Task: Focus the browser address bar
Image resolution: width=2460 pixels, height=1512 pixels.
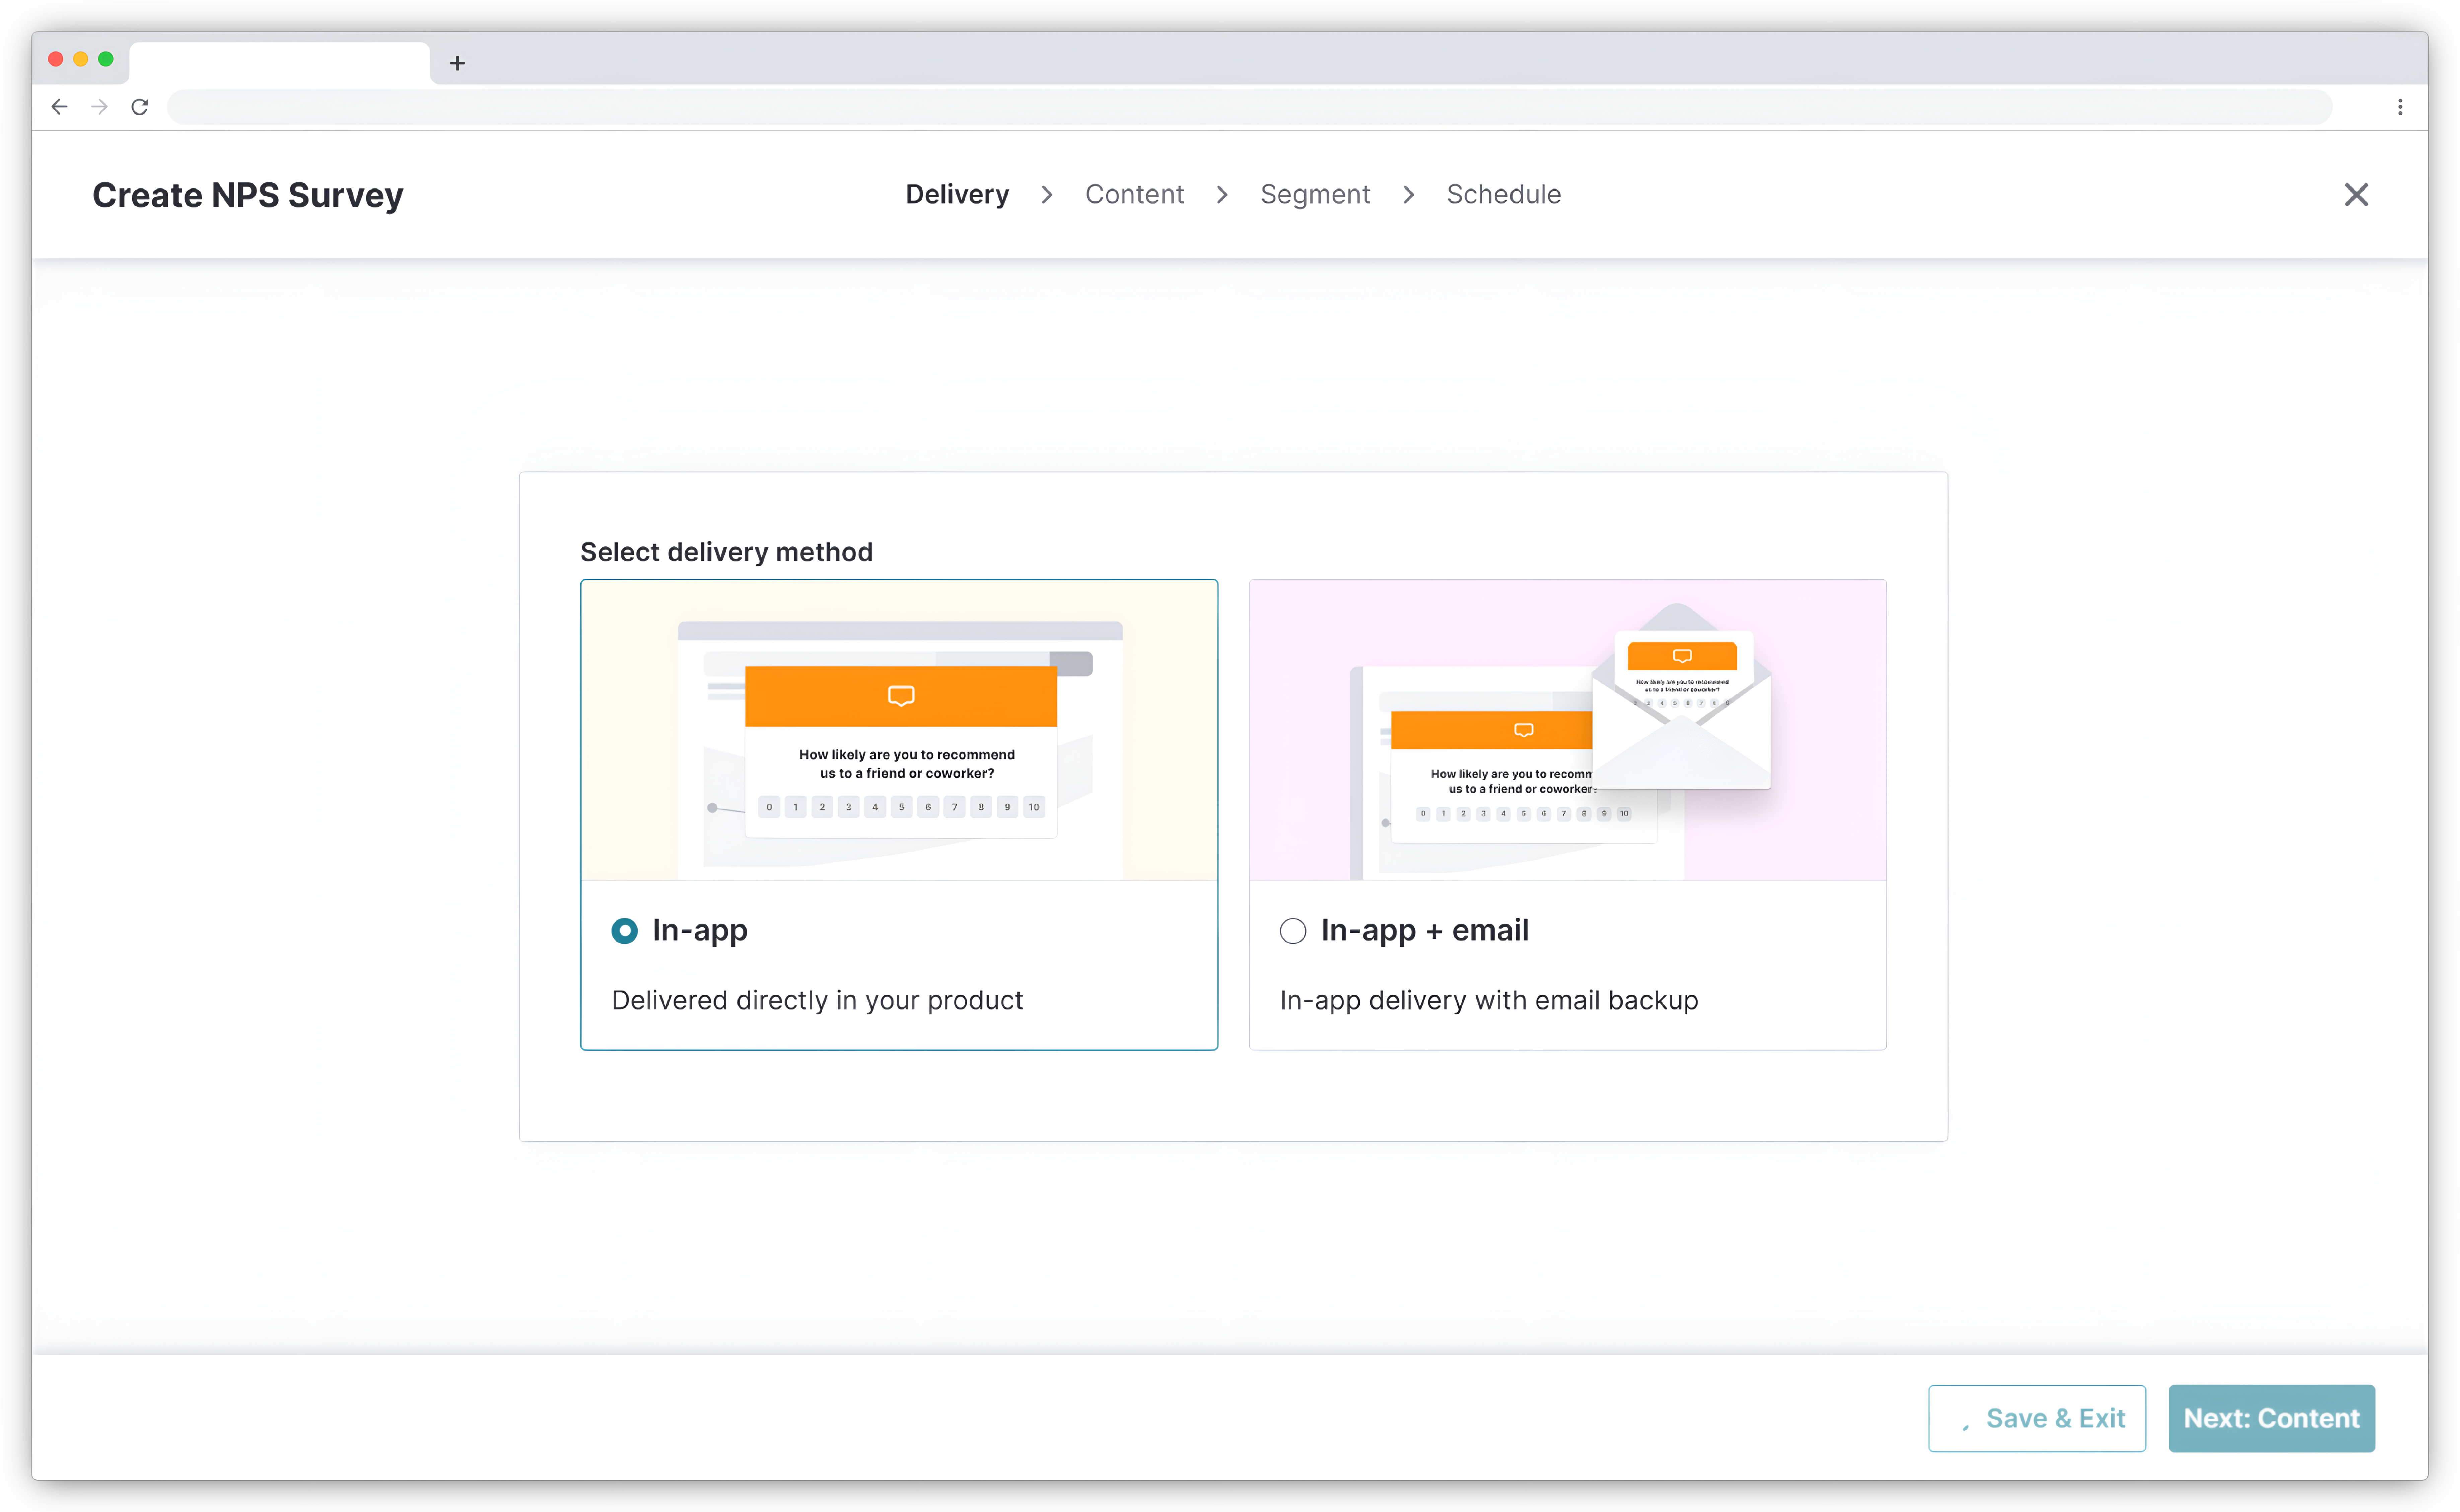Action: coord(1250,107)
